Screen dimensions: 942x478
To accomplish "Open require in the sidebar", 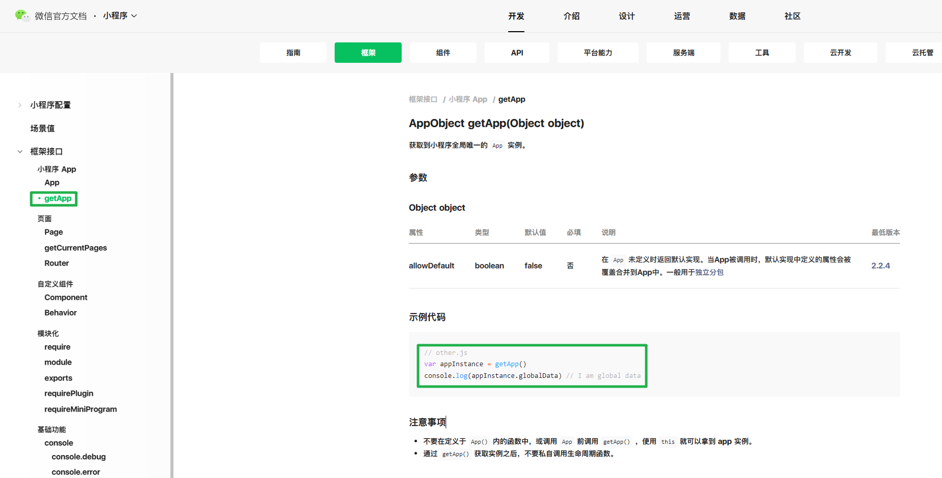I will (57, 347).
